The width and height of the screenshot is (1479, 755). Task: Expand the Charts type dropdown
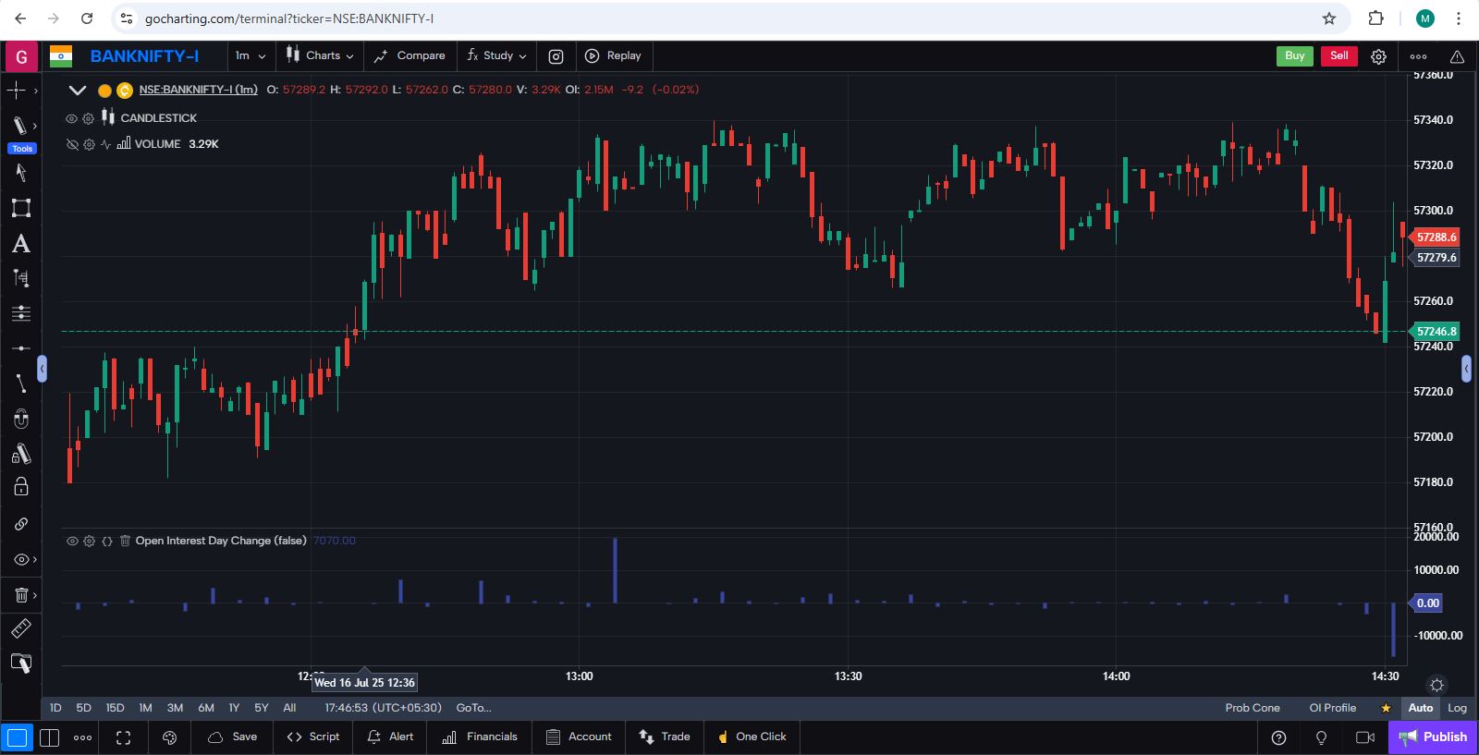tap(320, 56)
